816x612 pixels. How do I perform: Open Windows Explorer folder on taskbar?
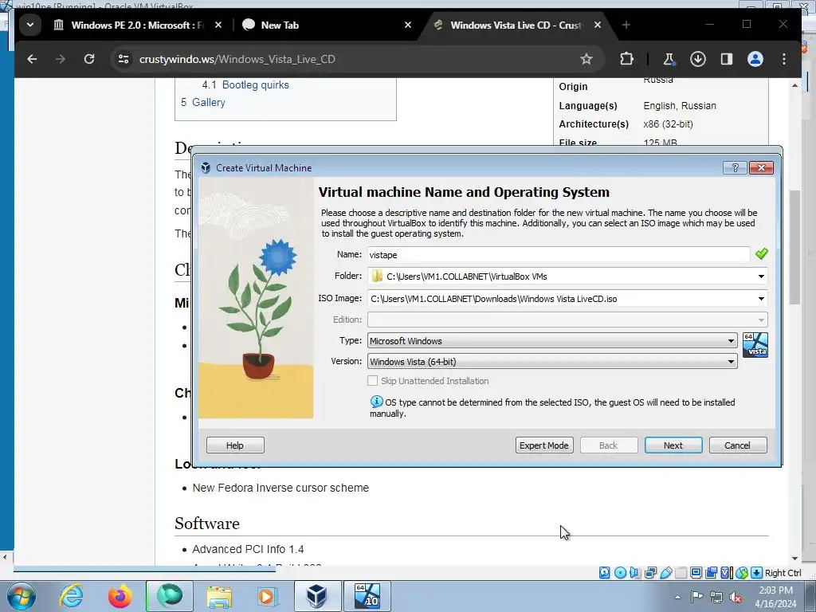coord(219,596)
